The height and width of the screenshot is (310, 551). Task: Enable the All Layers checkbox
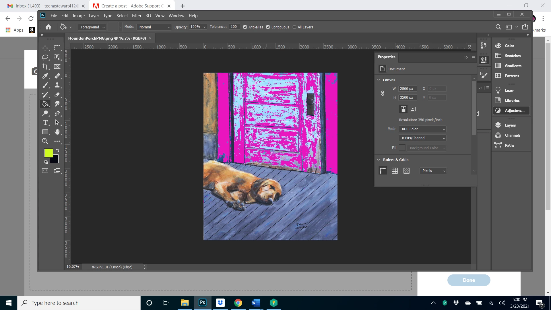pyautogui.click(x=294, y=27)
